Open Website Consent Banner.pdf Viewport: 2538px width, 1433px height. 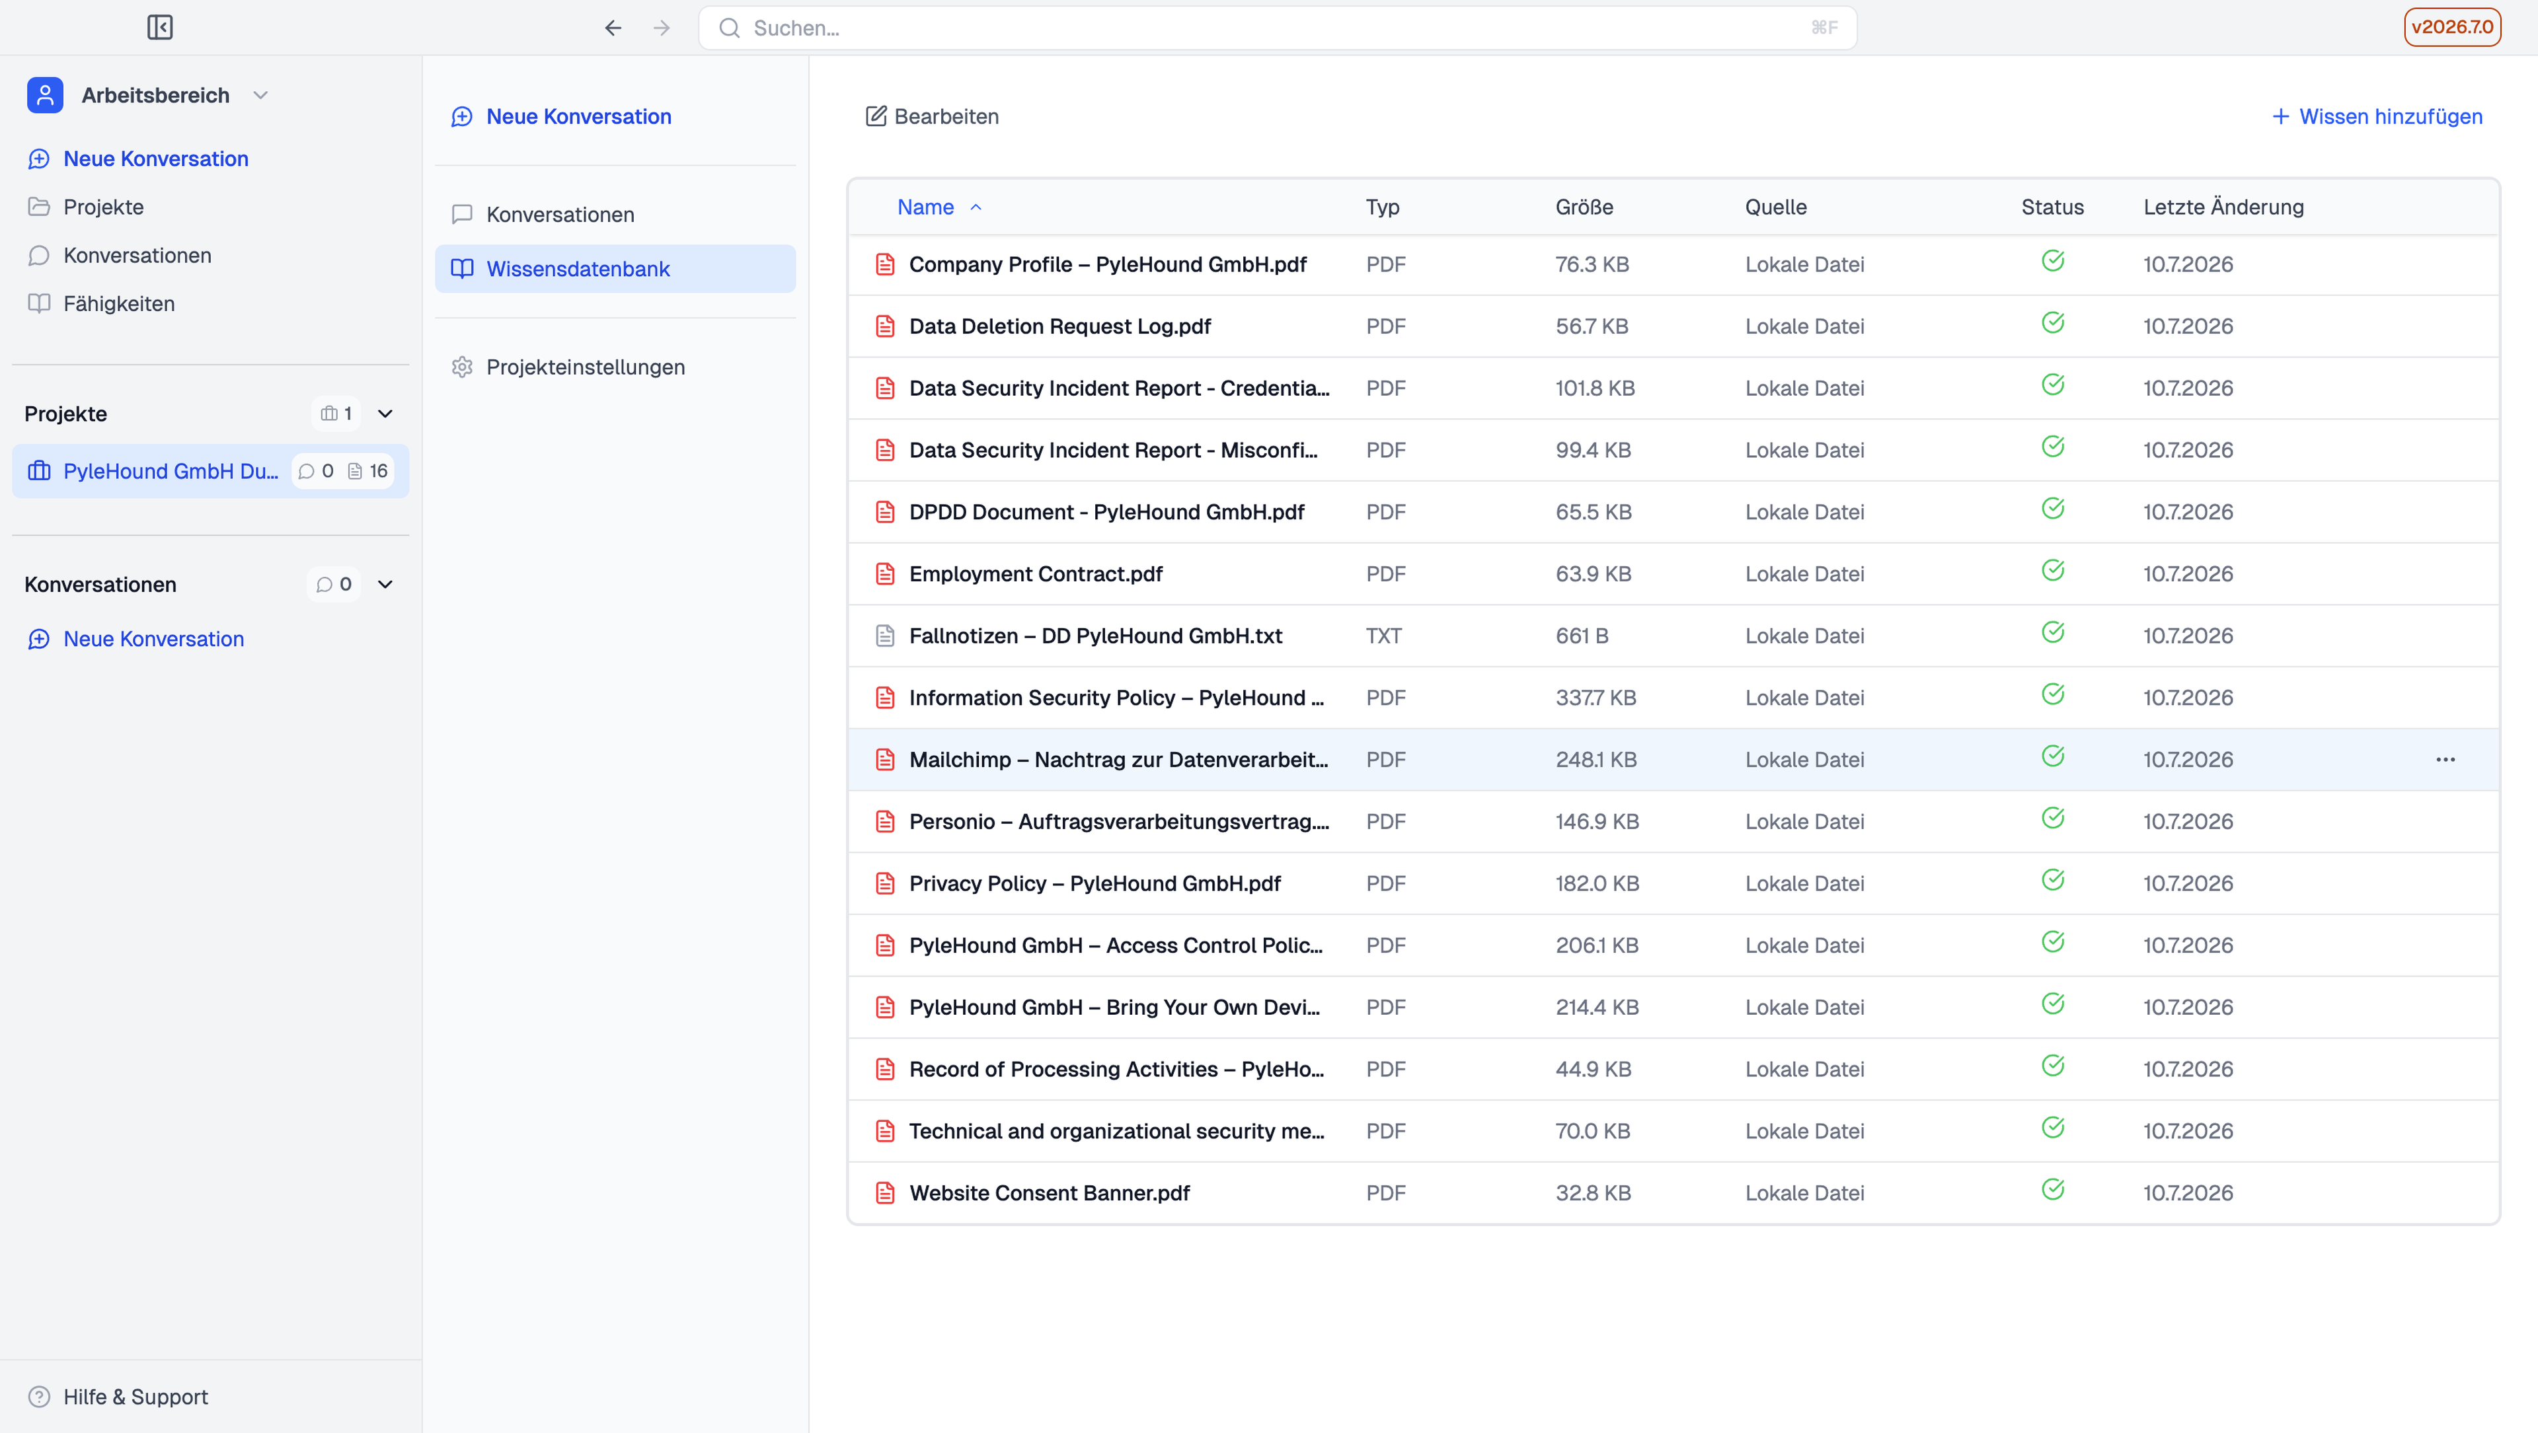[x=1050, y=1193]
